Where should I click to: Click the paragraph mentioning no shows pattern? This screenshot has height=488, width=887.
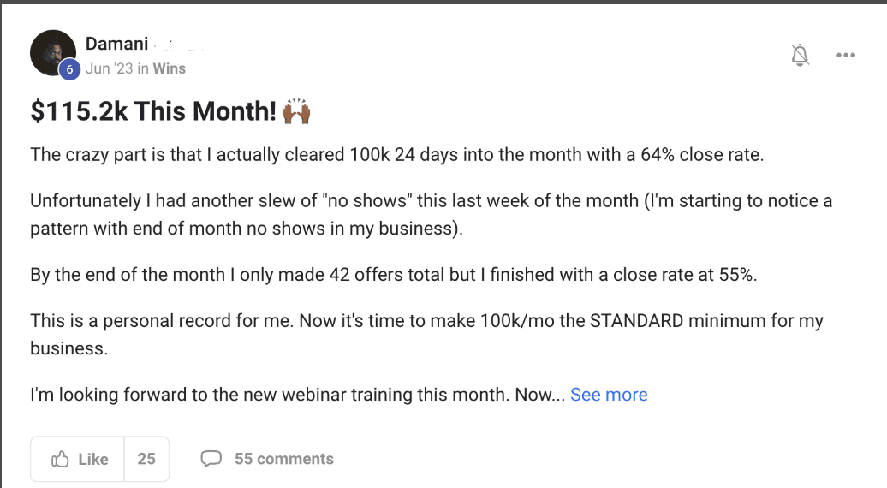(x=431, y=214)
